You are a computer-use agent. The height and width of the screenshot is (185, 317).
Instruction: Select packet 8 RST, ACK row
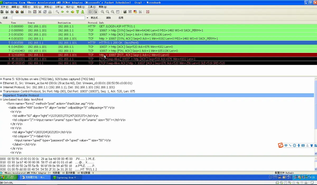point(158,55)
